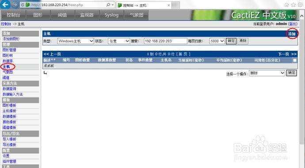Open 导入模板 in sidebar
The height and width of the screenshot is (168, 305).
pyautogui.click(x=9, y=139)
